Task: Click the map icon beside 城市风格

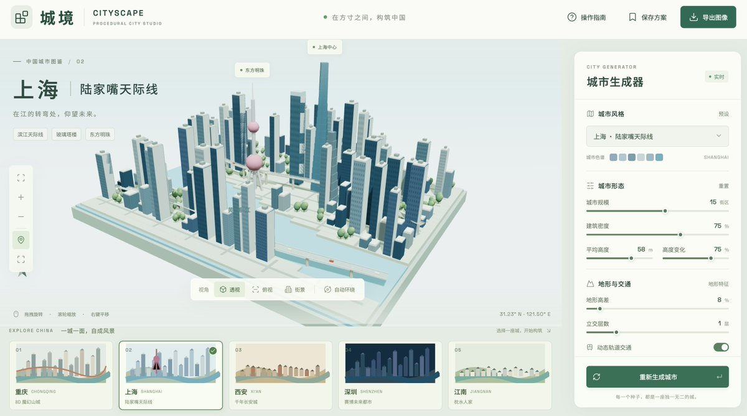Action: point(590,114)
